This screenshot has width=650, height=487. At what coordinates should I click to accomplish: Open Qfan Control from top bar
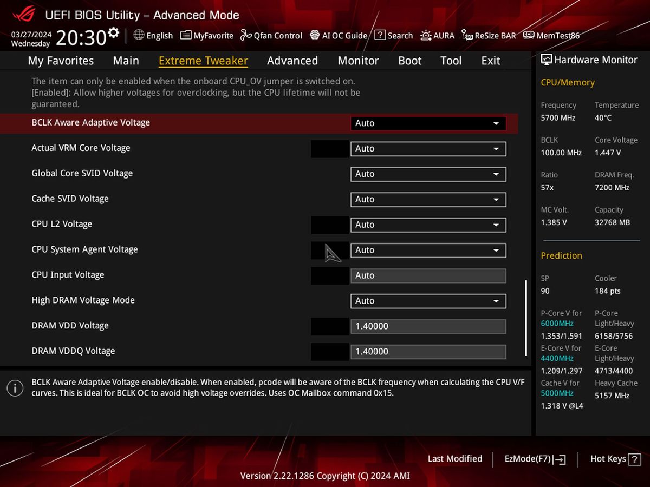pos(271,35)
